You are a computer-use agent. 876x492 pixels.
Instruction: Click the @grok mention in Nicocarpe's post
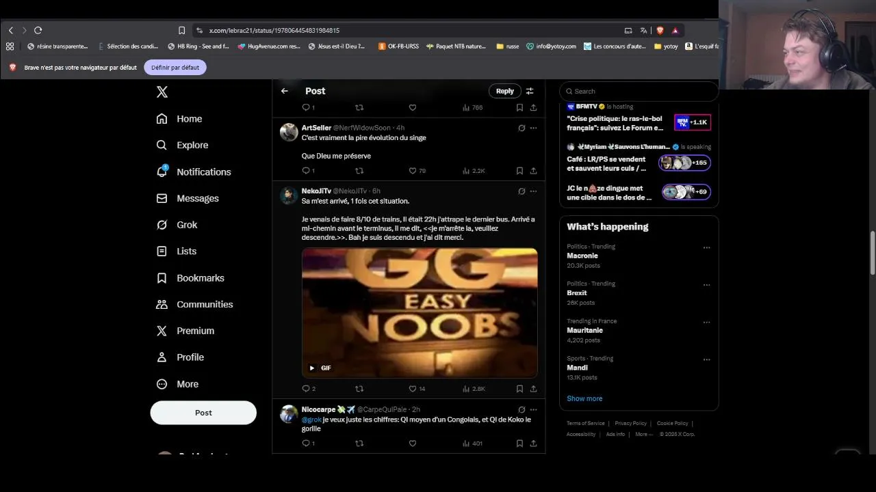[x=311, y=420]
